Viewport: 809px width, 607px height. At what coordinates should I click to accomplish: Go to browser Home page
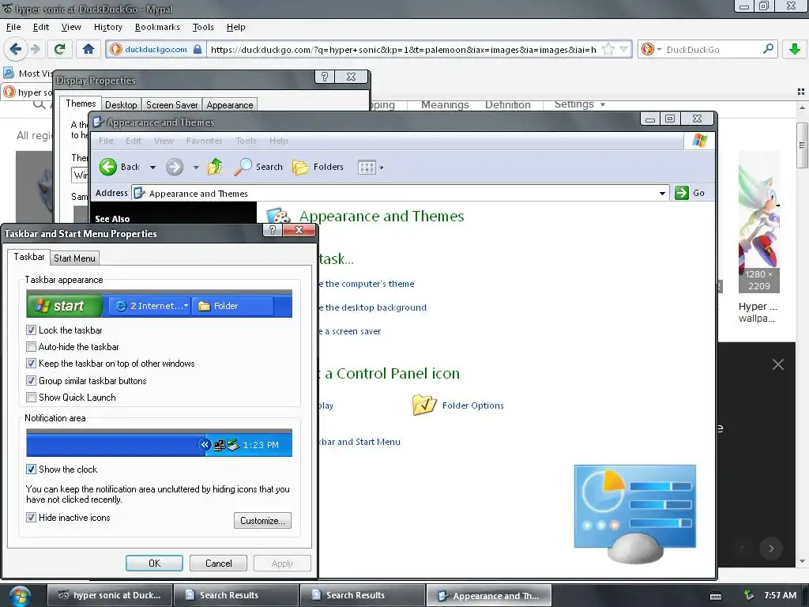pos(88,49)
